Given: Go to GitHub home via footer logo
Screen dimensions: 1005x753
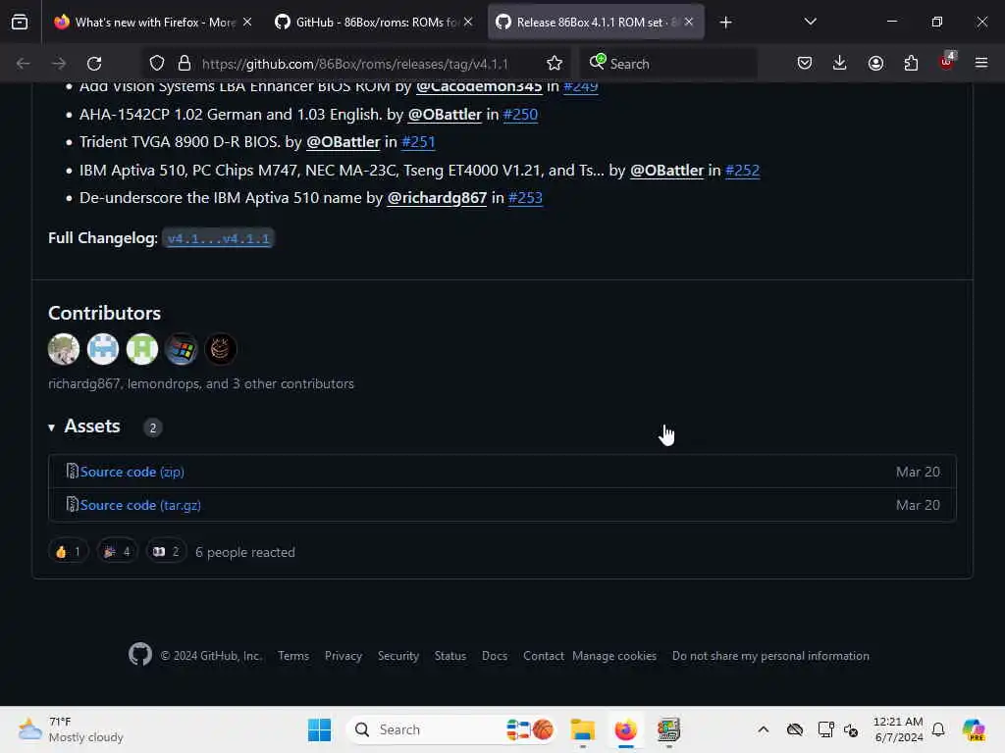Looking at the screenshot, I should click(139, 655).
